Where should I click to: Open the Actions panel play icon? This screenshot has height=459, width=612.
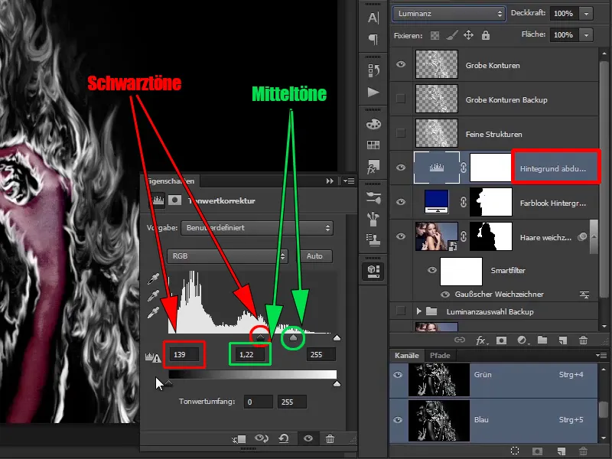coord(373,93)
